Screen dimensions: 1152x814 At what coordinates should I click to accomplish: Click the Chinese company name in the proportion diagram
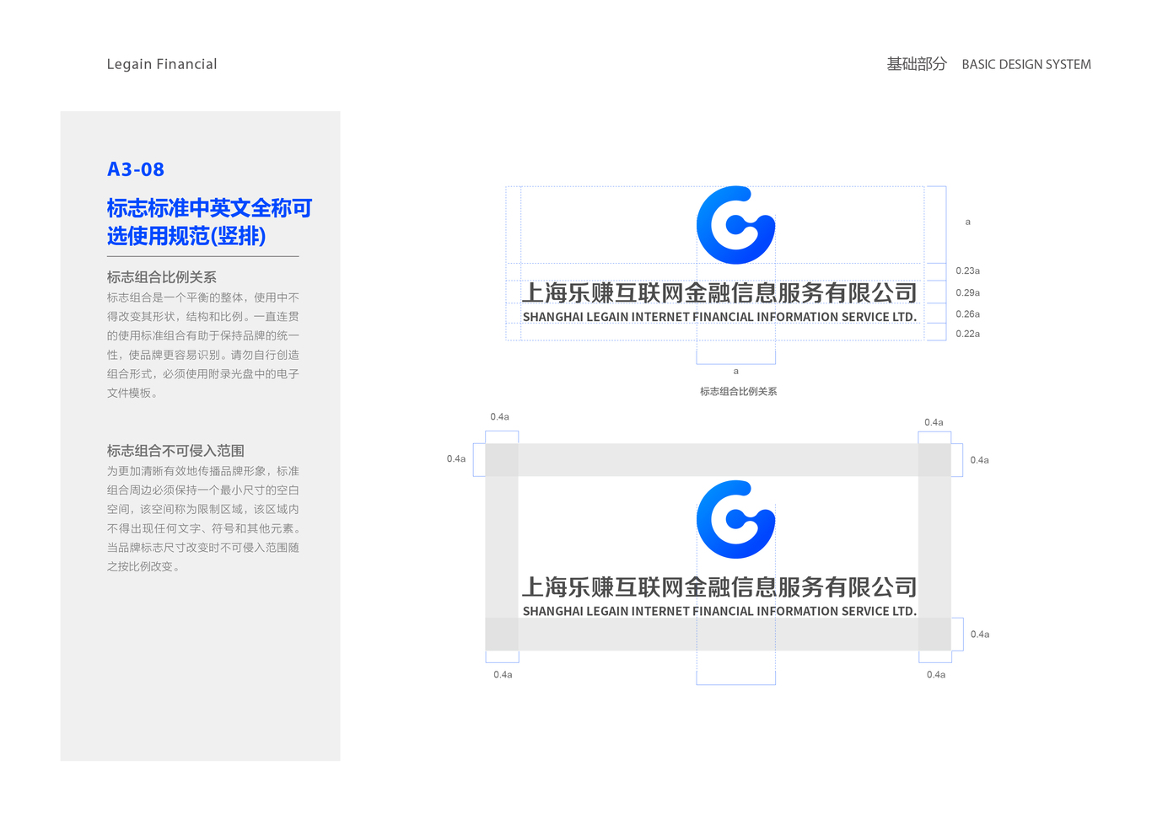(x=719, y=293)
